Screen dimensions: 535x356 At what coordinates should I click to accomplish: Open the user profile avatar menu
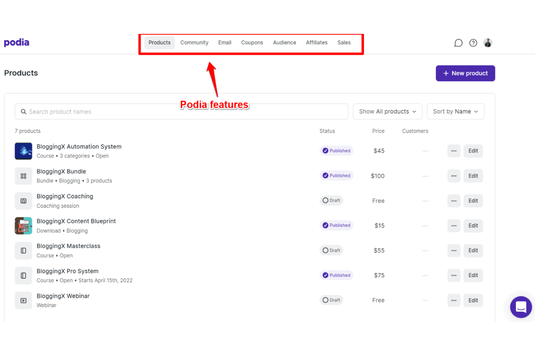coord(488,43)
